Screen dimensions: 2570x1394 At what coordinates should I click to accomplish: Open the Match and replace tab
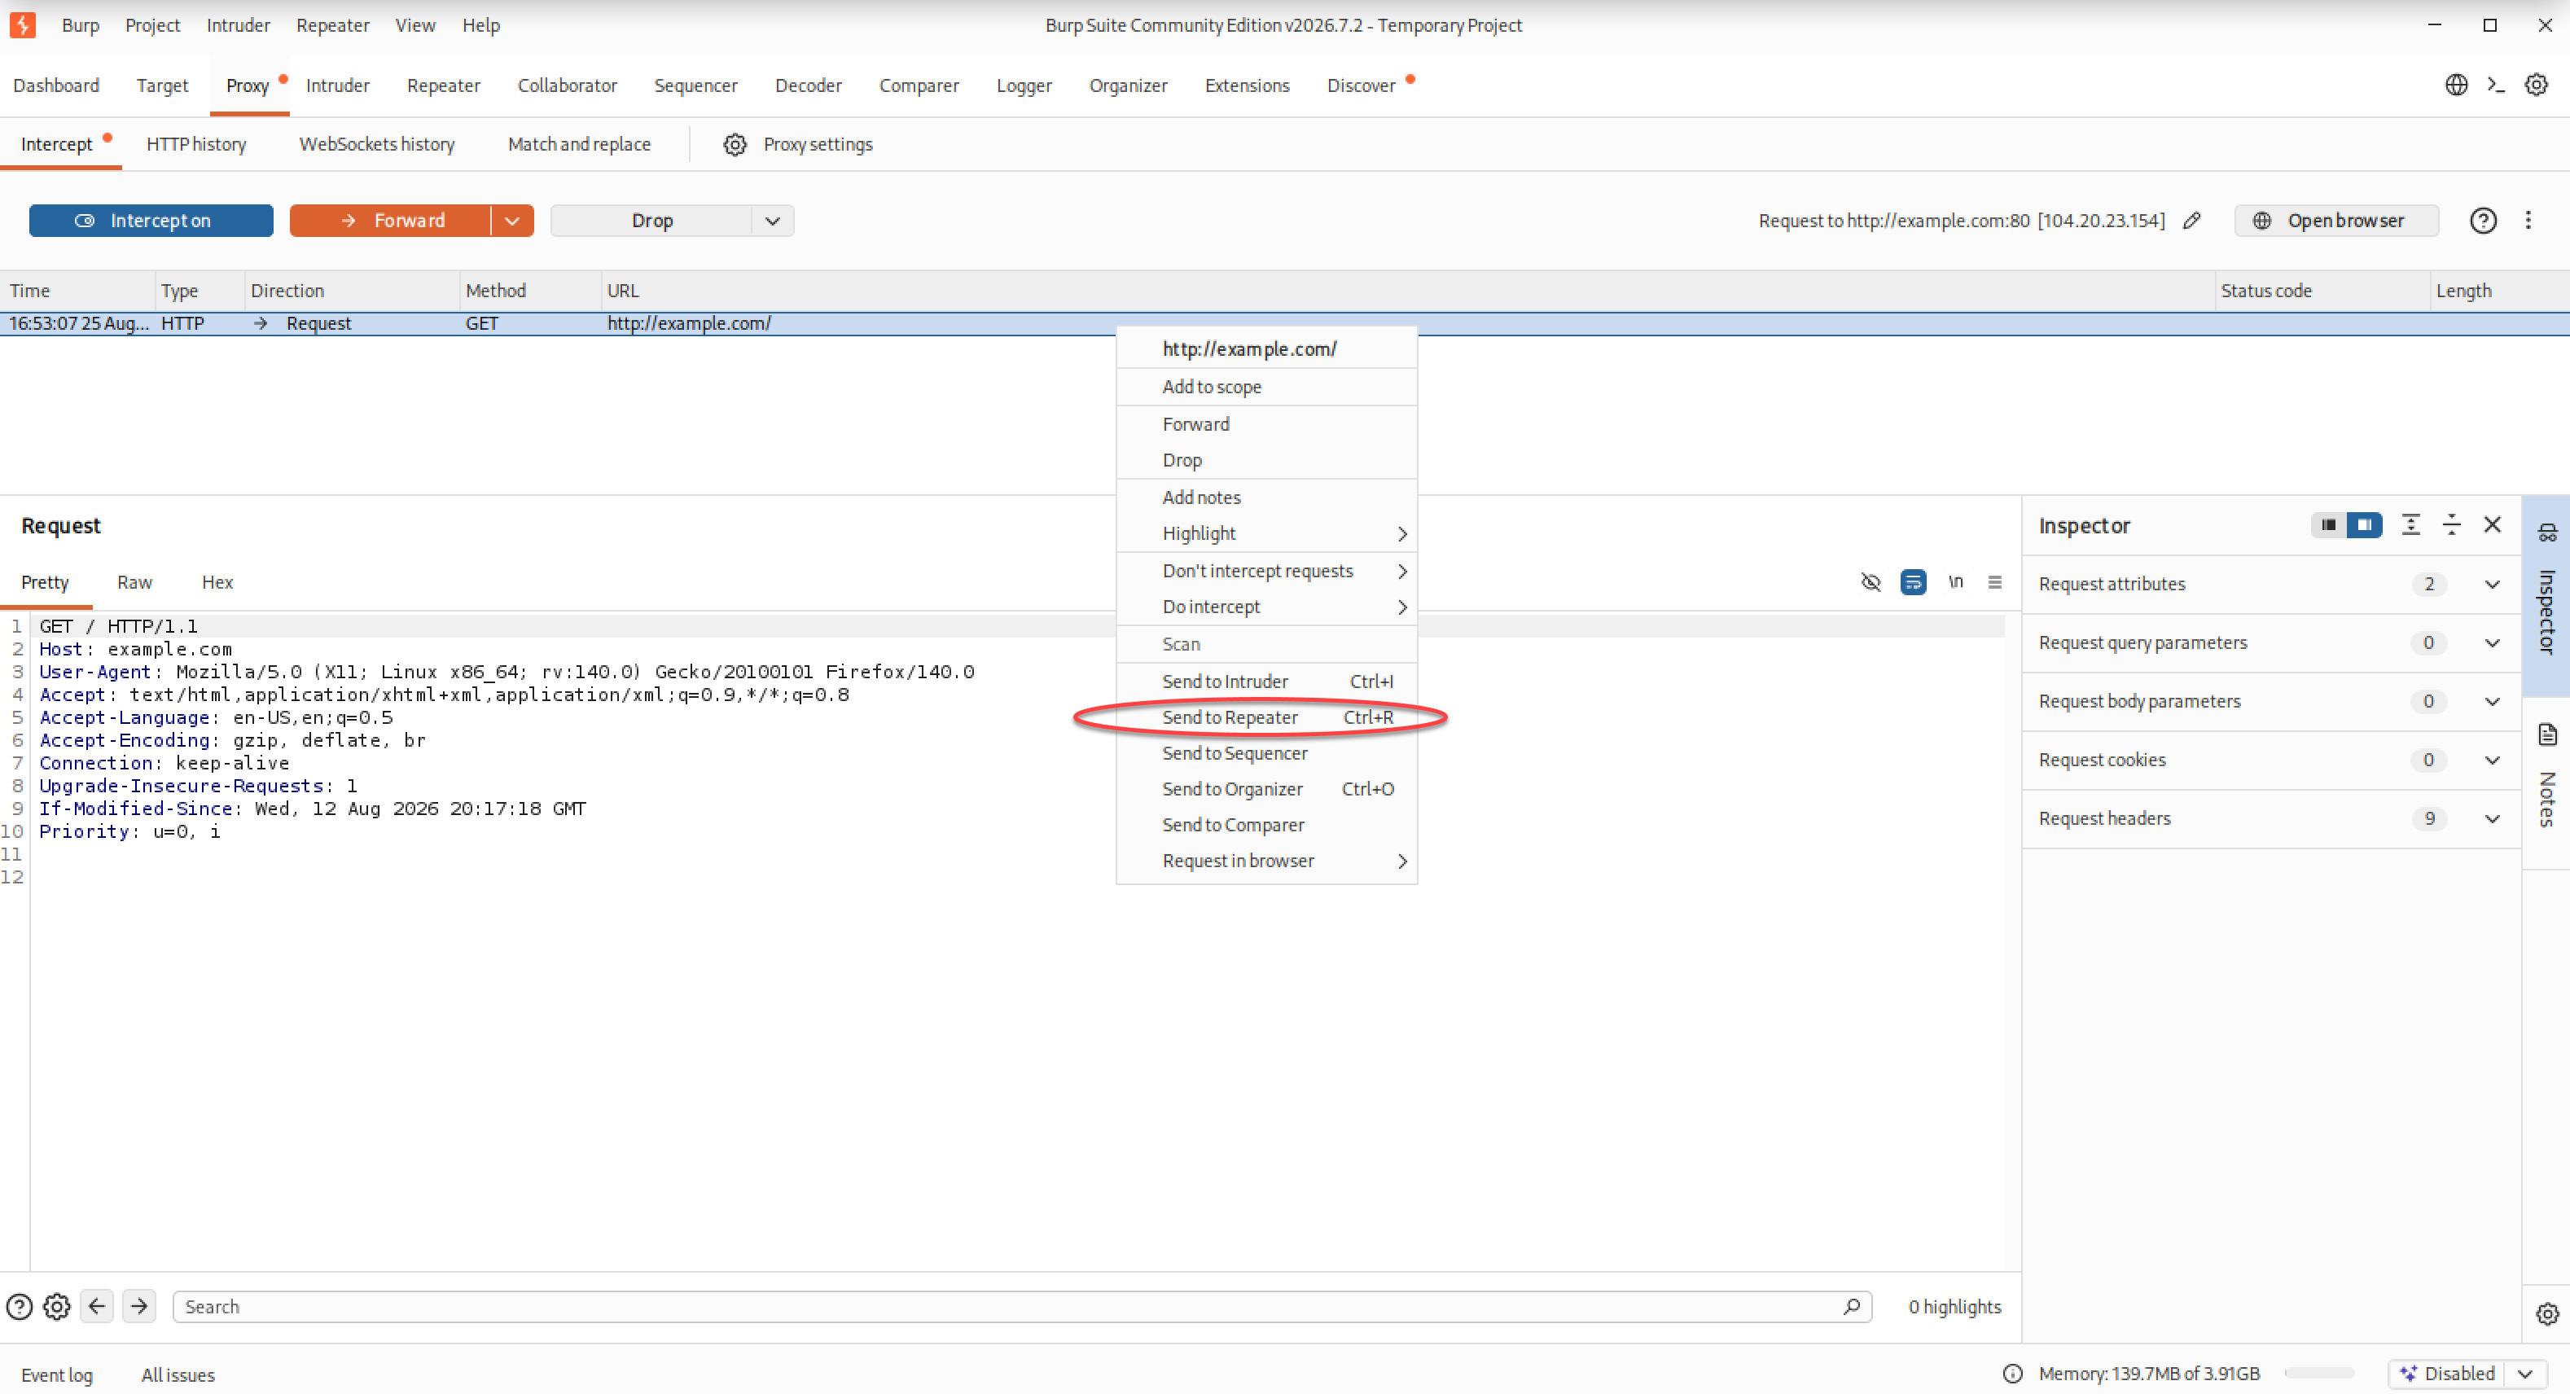pos(580,145)
